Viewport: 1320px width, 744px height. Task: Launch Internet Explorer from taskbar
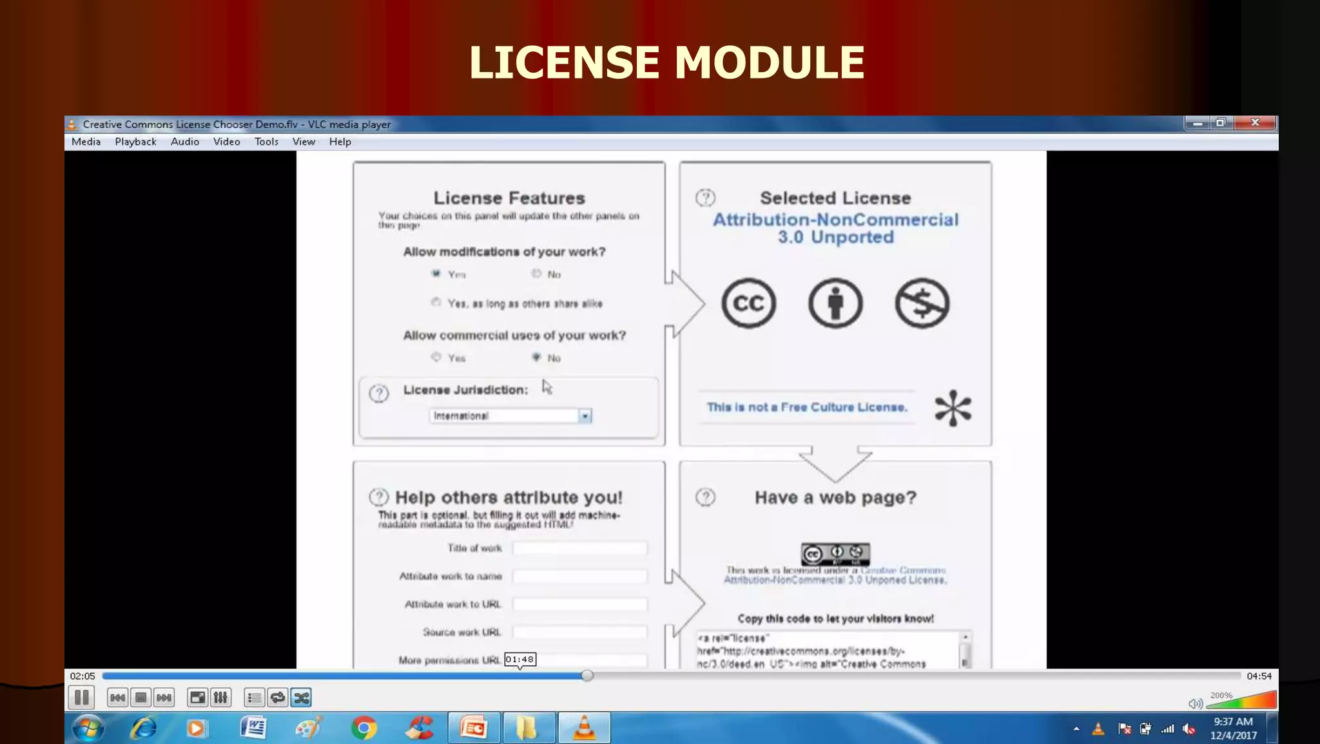pyautogui.click(x=143, y=729)
